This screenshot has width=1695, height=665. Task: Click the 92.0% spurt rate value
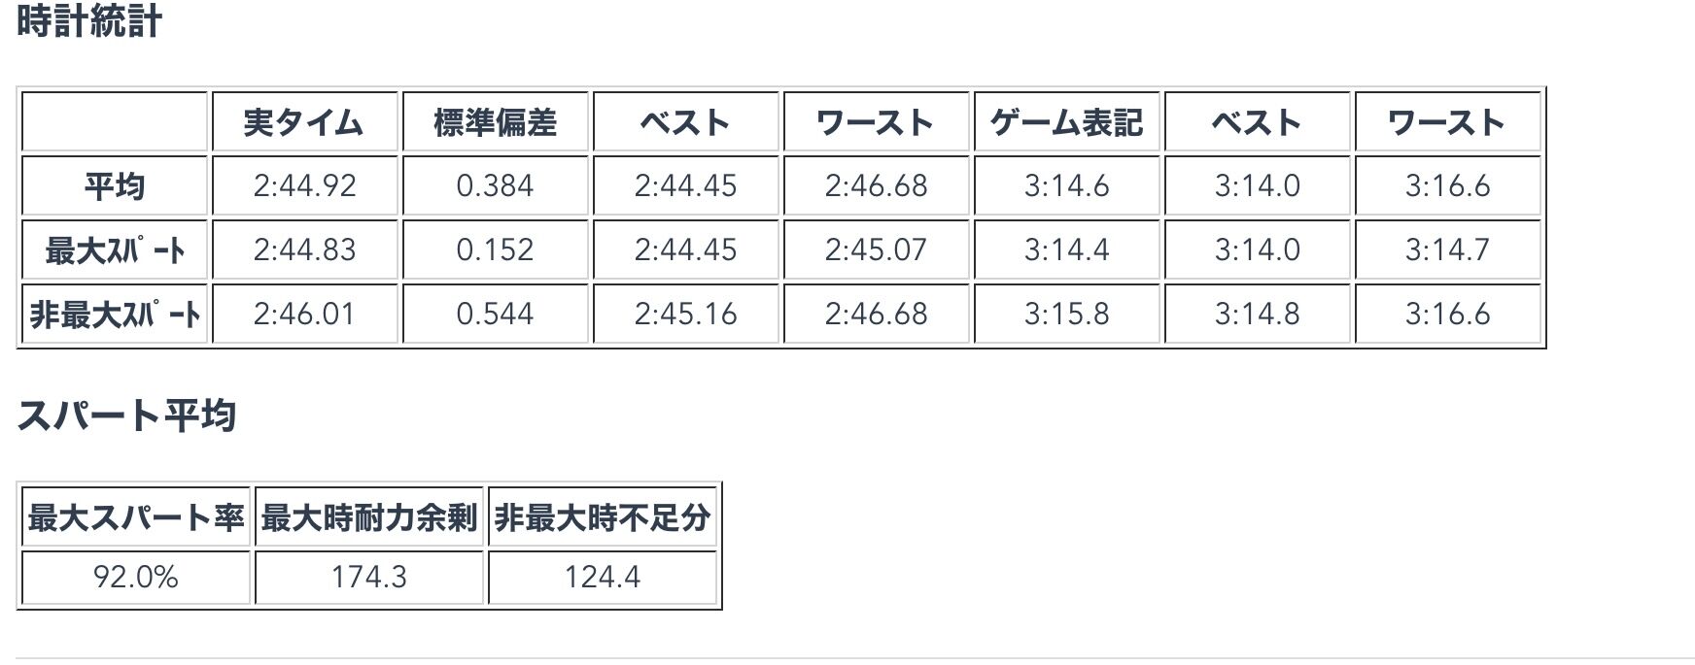click(x=136, y=578)
